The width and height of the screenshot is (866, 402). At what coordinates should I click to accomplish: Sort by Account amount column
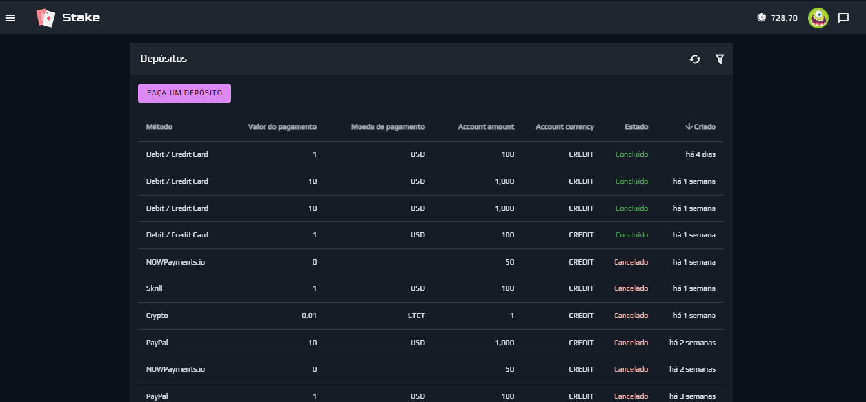click(486, 127)
